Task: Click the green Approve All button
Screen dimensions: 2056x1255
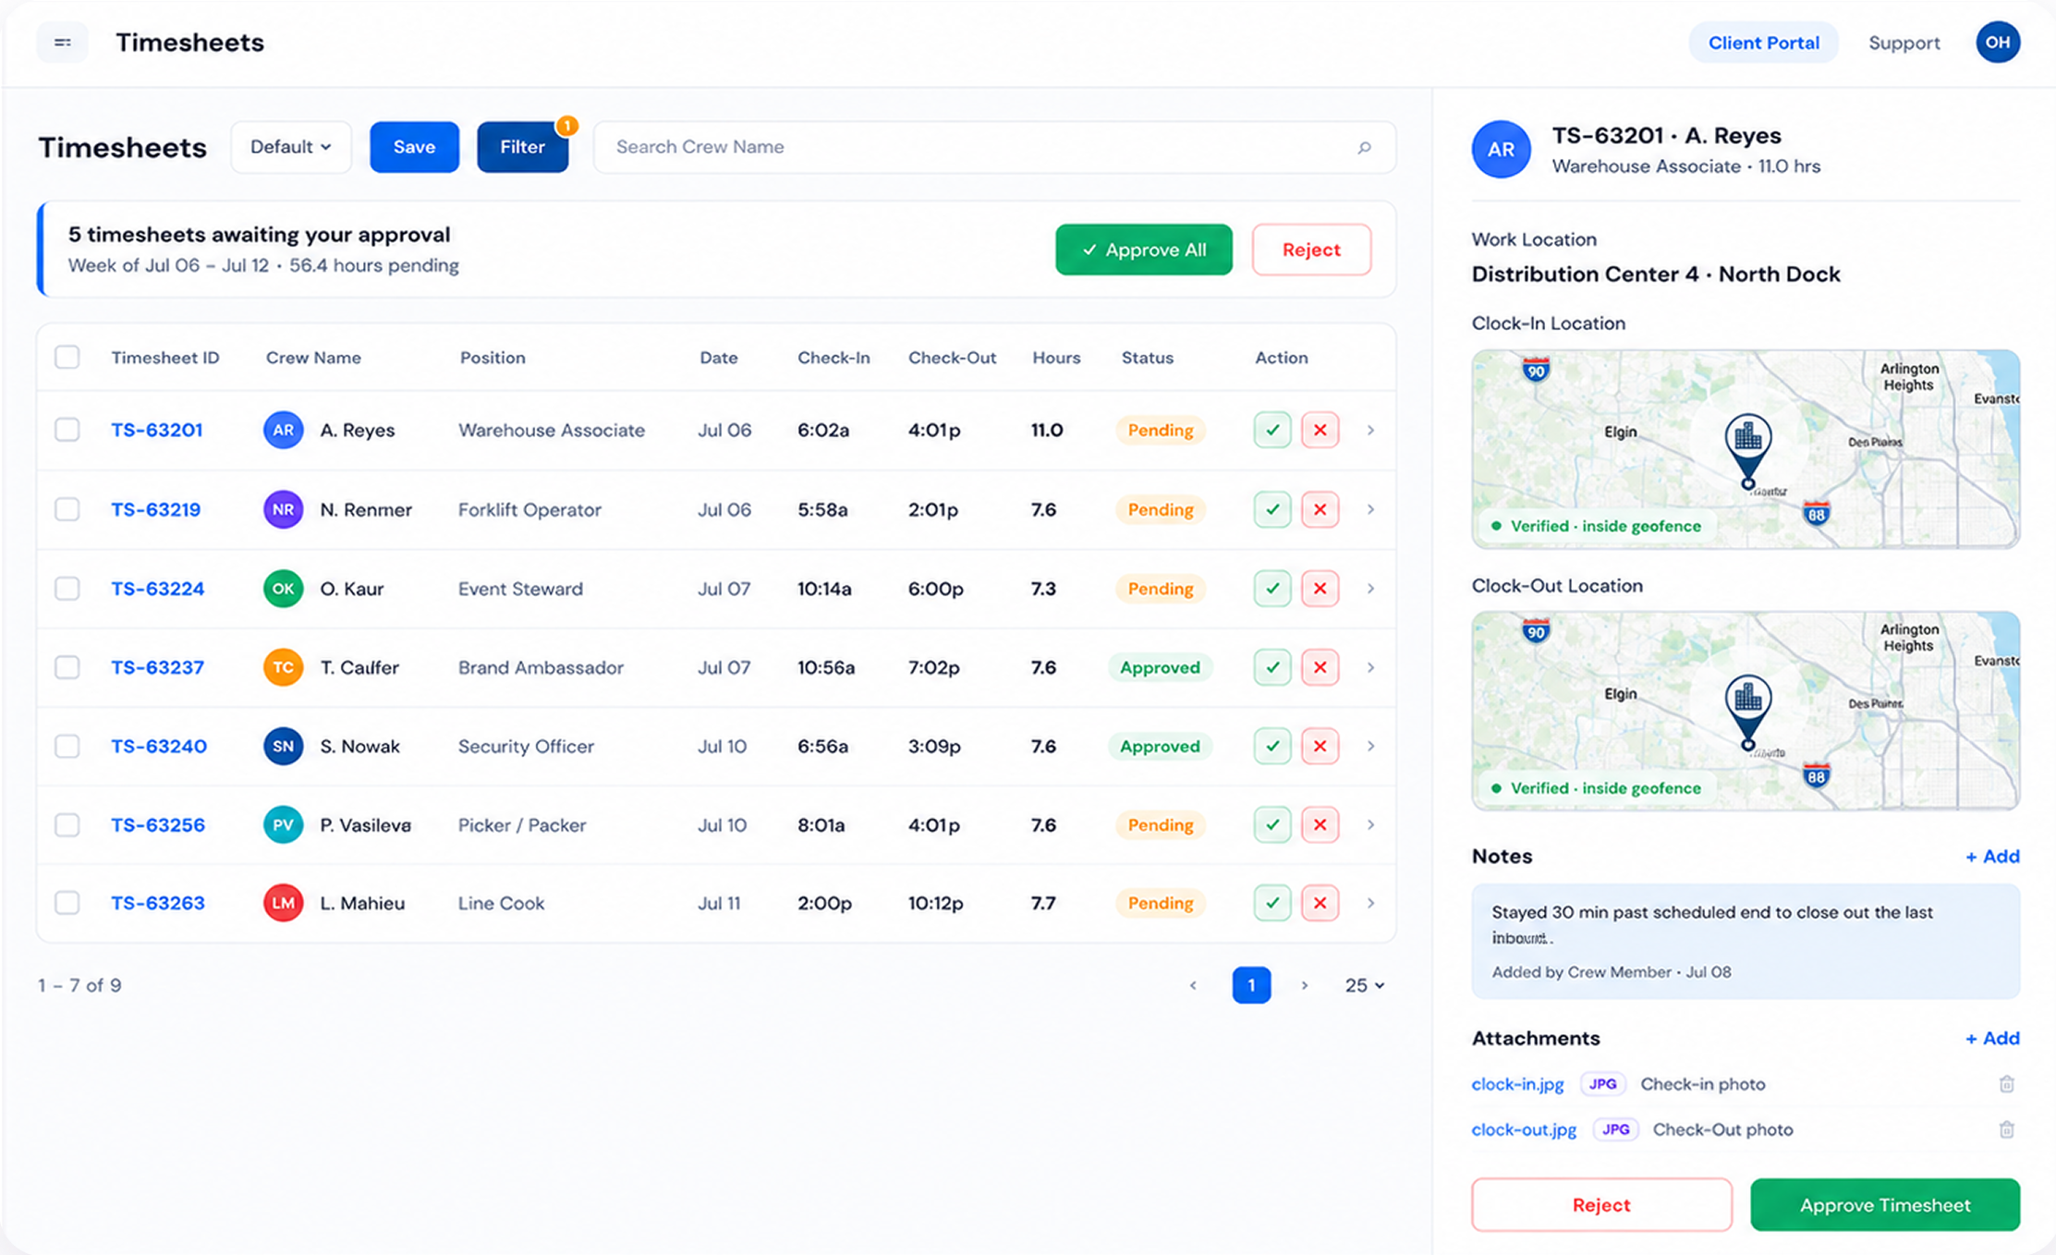Action: (x=1144, y=250)
